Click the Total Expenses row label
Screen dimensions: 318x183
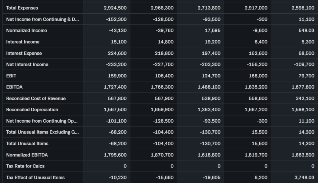click(22, 8)
